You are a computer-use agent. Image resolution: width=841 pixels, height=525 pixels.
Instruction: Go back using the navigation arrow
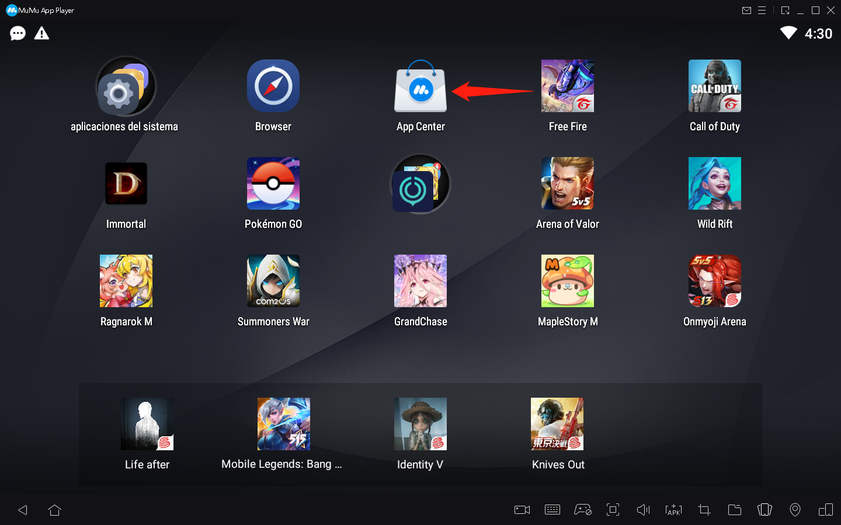point(23,510)
